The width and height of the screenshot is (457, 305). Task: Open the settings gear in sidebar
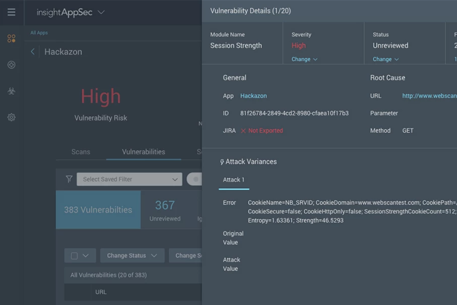[11, 117]
